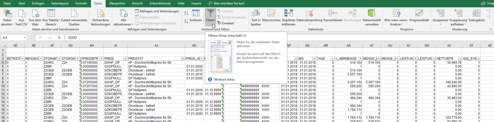Select column header AJ
This screenshot has width=494, height=122.
coord(156,46)
